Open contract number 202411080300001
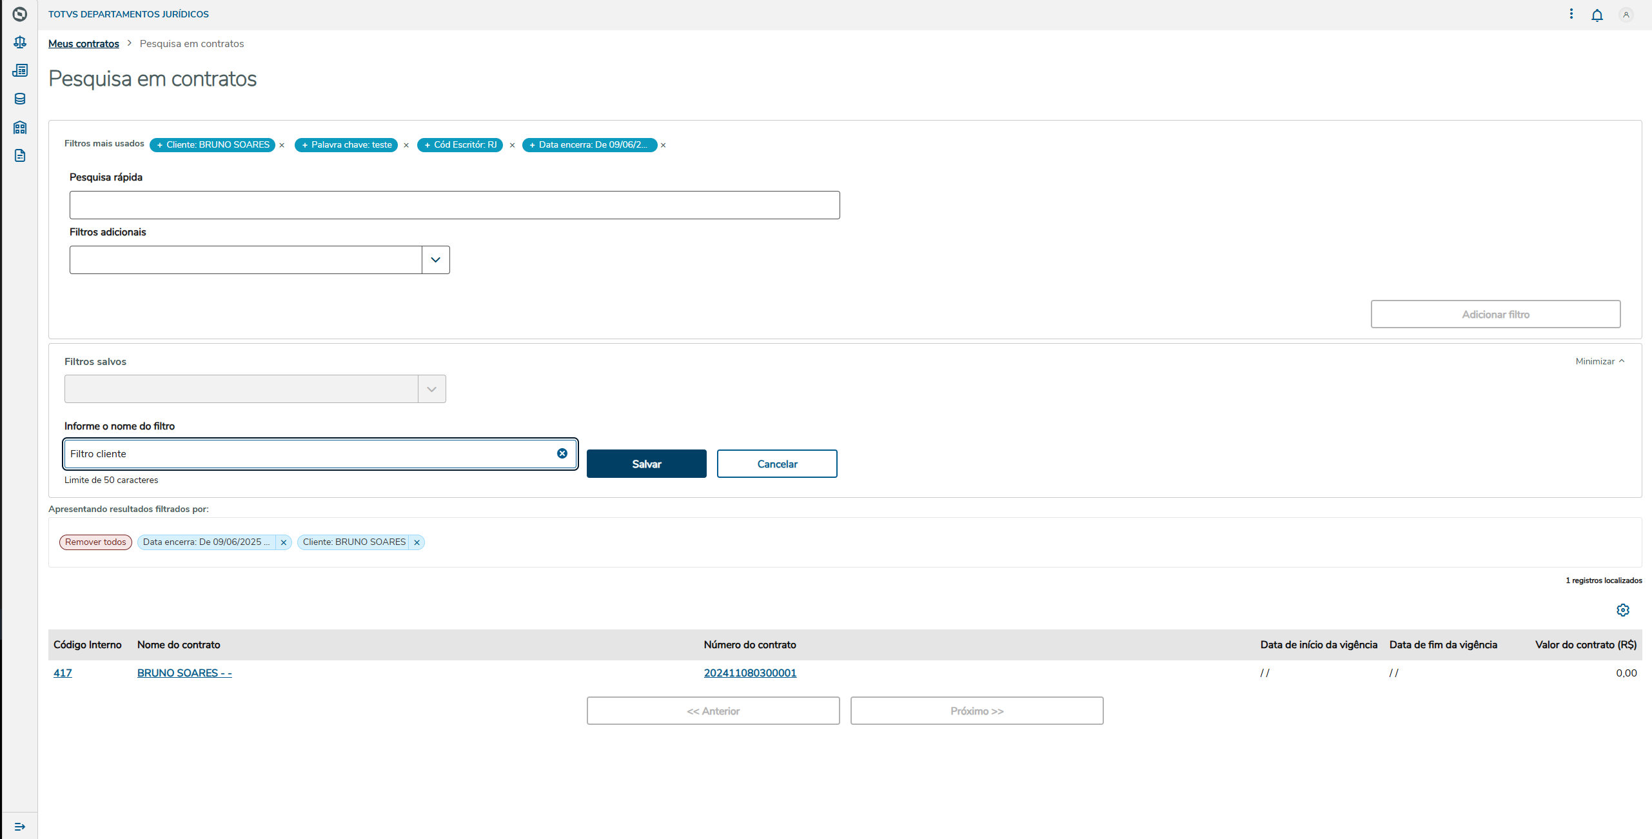This screenshot has width=1652, height=839. pyautogui.click(x=750, y=673)
